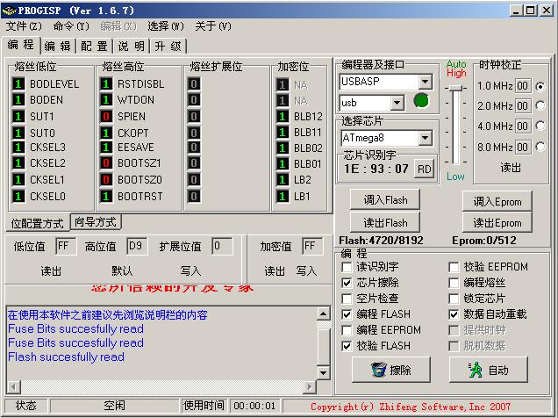This screenshot has height=418, width=558.
Task: Click the green programmer status LED
Action: click(x=421, y=100)
